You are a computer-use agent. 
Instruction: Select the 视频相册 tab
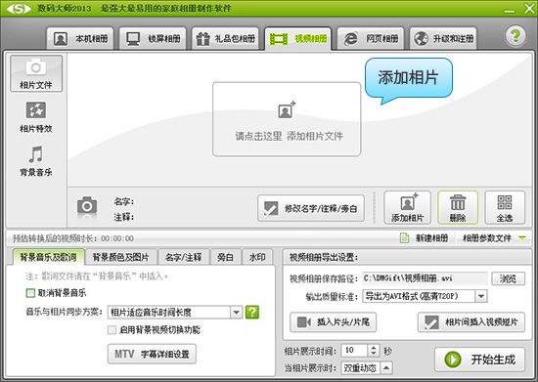297,39
